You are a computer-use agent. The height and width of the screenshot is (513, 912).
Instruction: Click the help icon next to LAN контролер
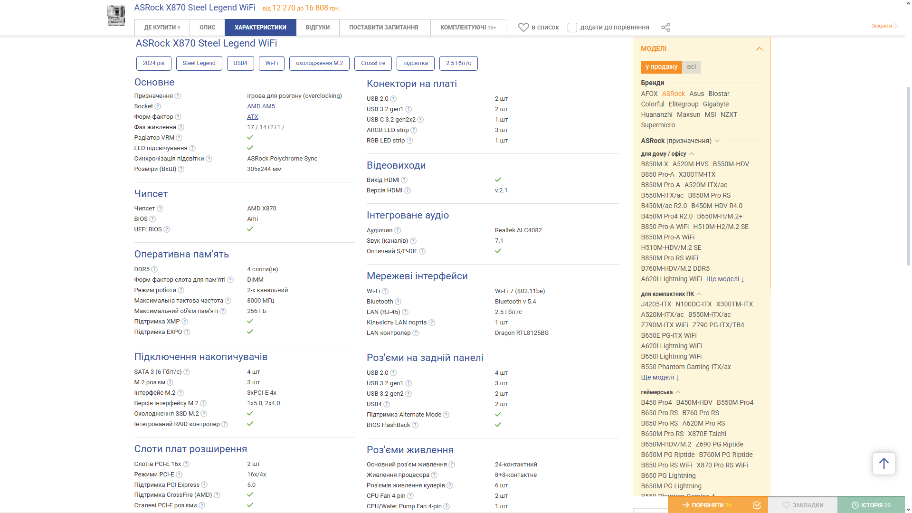(x=416, y=333)
